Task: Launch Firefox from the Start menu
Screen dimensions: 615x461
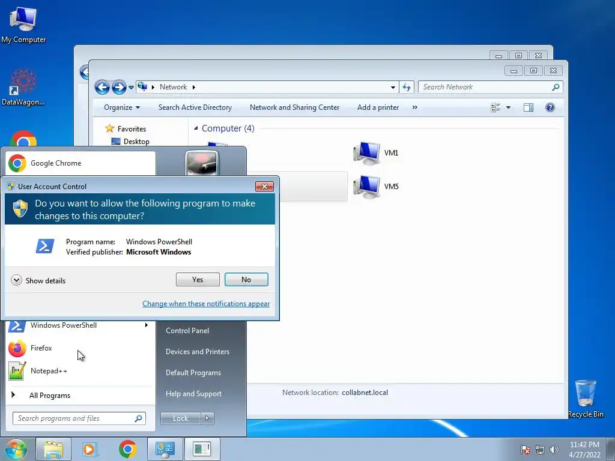Action: click(80, 348)
